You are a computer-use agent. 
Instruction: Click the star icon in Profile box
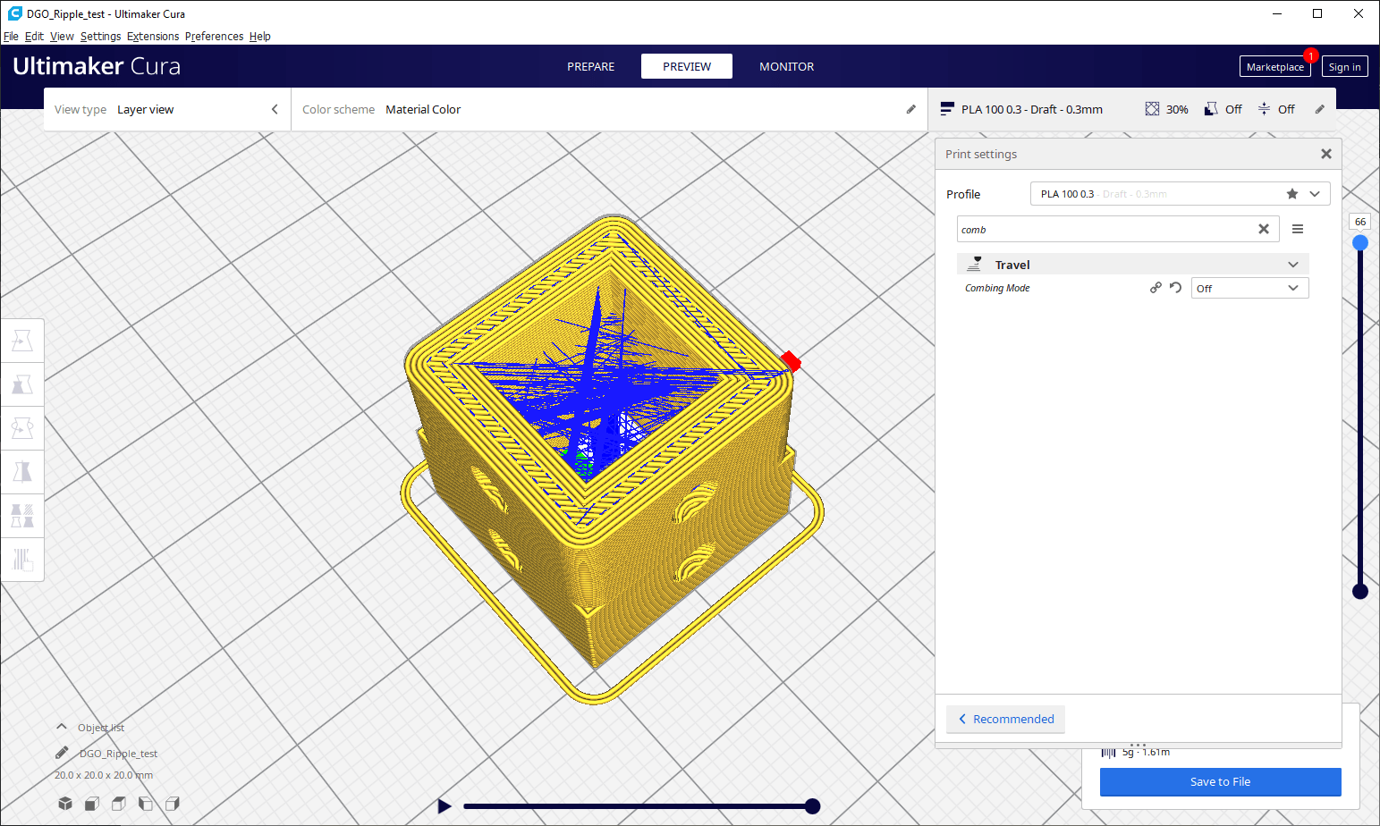coord(1292,194)
